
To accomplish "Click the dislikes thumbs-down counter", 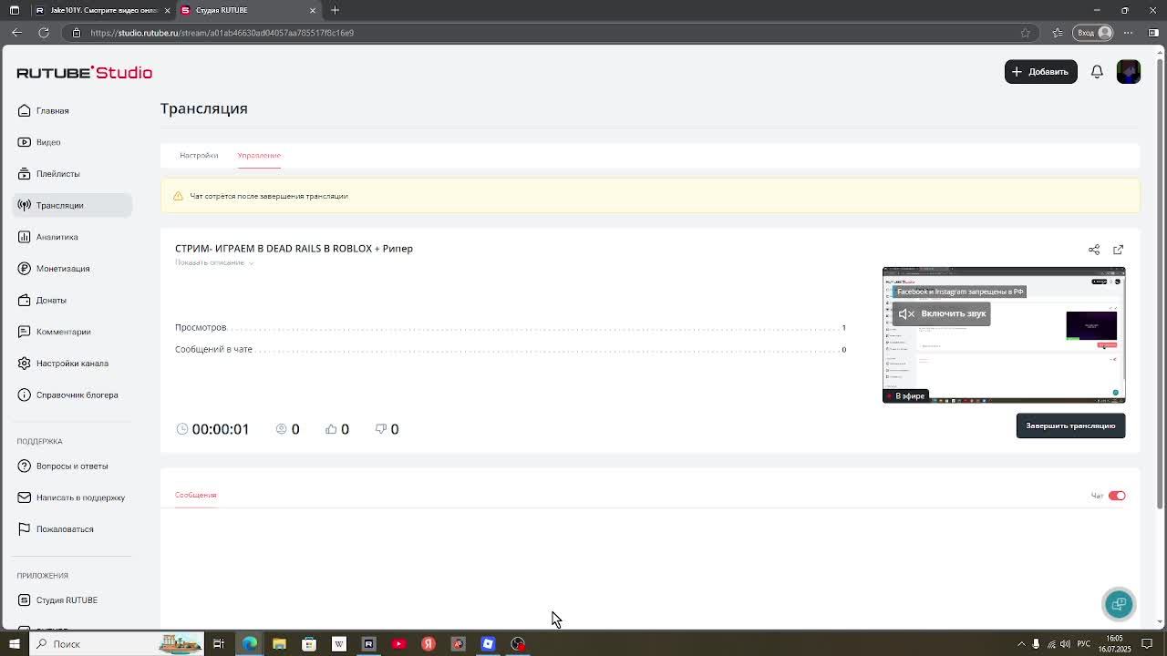I will tap(387, 429).
